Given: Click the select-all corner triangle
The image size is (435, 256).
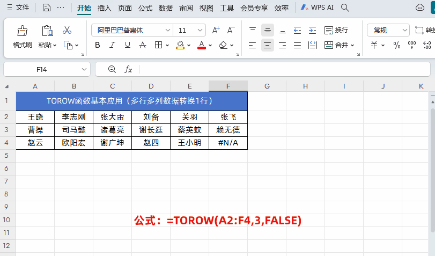Looking at the screenshot, I should (x=7, y=86).
